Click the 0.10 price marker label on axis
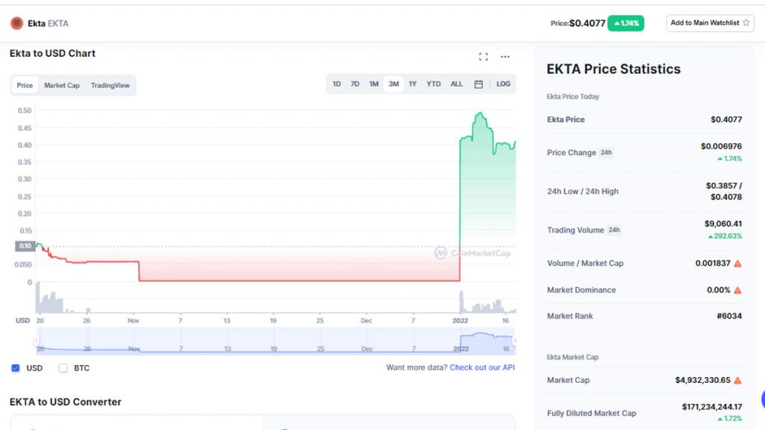This screenshot has width=765, height=430. coord(25,246)
